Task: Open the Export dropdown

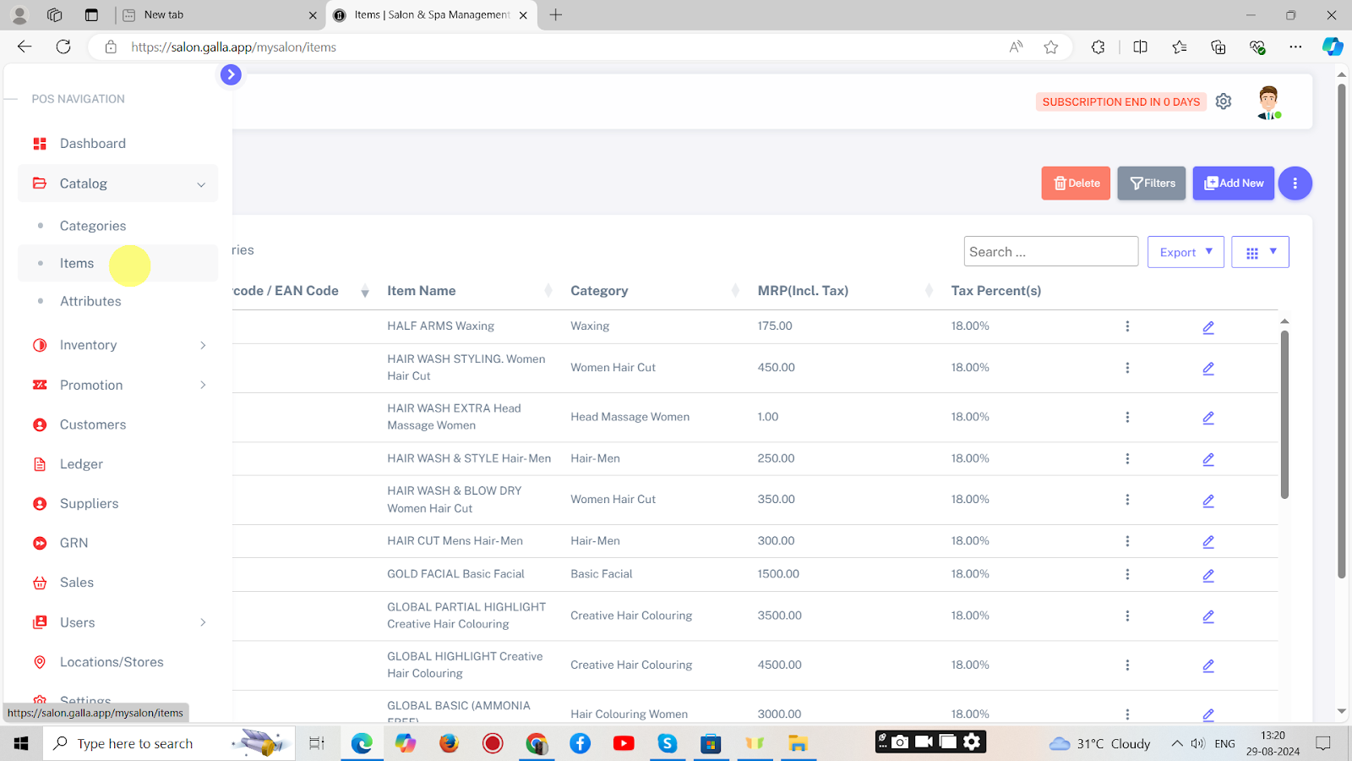Action: pyautogui.click(x=1186, y=252)
